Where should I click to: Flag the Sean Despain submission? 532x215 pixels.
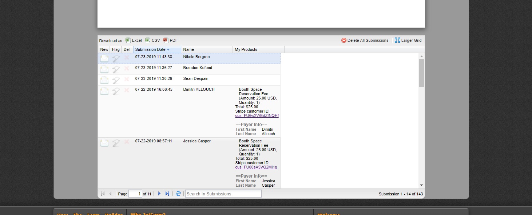(x=116, y=80)
